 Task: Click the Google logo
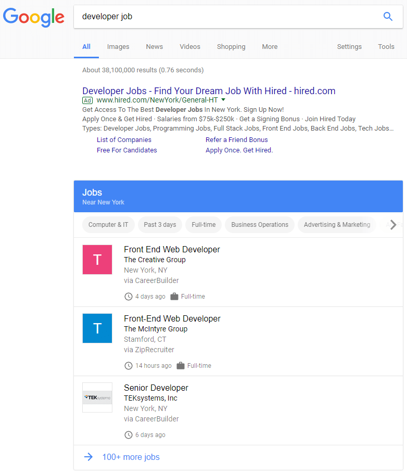[x=33, y=18]
